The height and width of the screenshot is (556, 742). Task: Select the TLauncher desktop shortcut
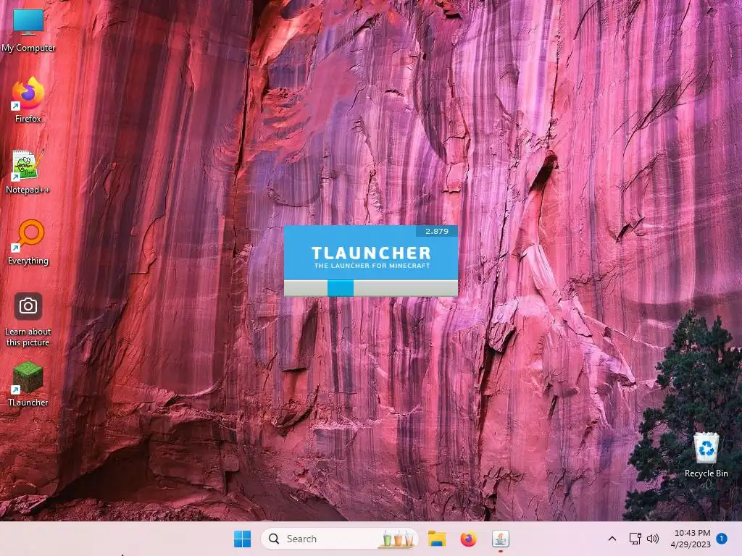coord(28,384)
